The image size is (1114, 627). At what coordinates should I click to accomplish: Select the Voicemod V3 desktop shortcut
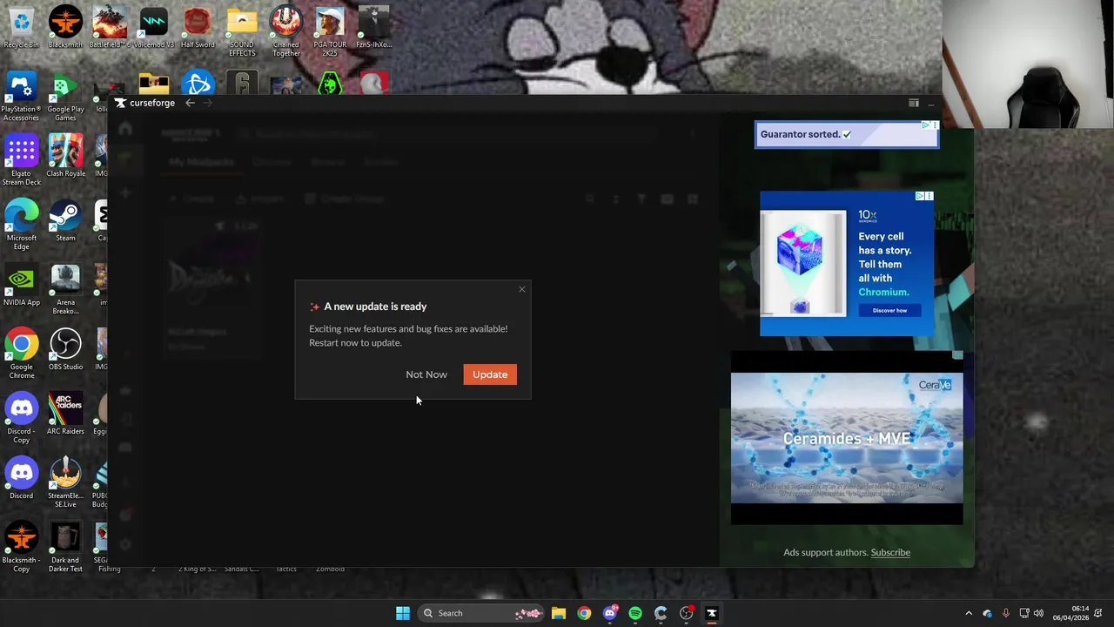point(153,28)
